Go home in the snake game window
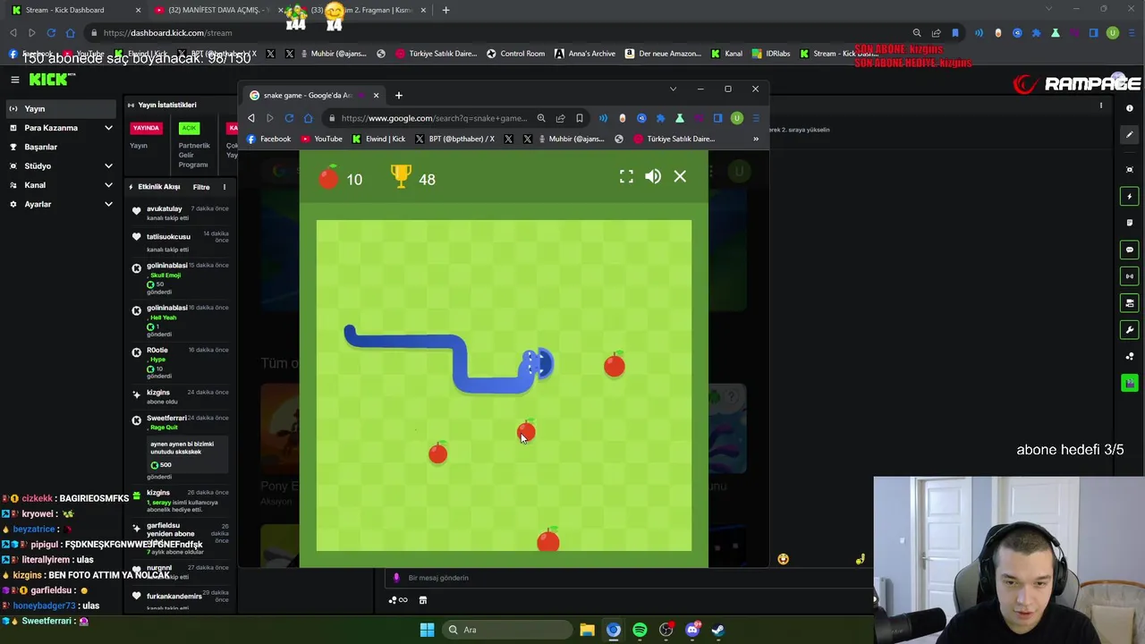1145x644 pixels. [x=308, y=118]
